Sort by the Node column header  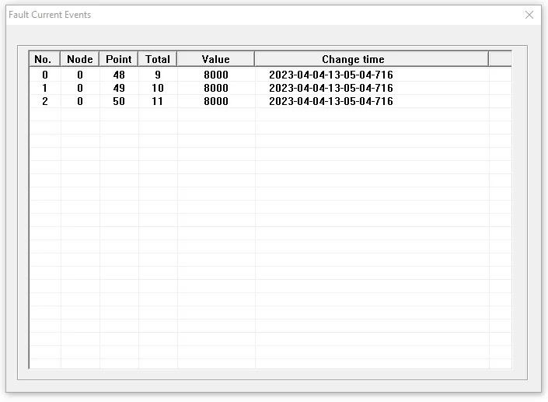click(x=80, y=59)
